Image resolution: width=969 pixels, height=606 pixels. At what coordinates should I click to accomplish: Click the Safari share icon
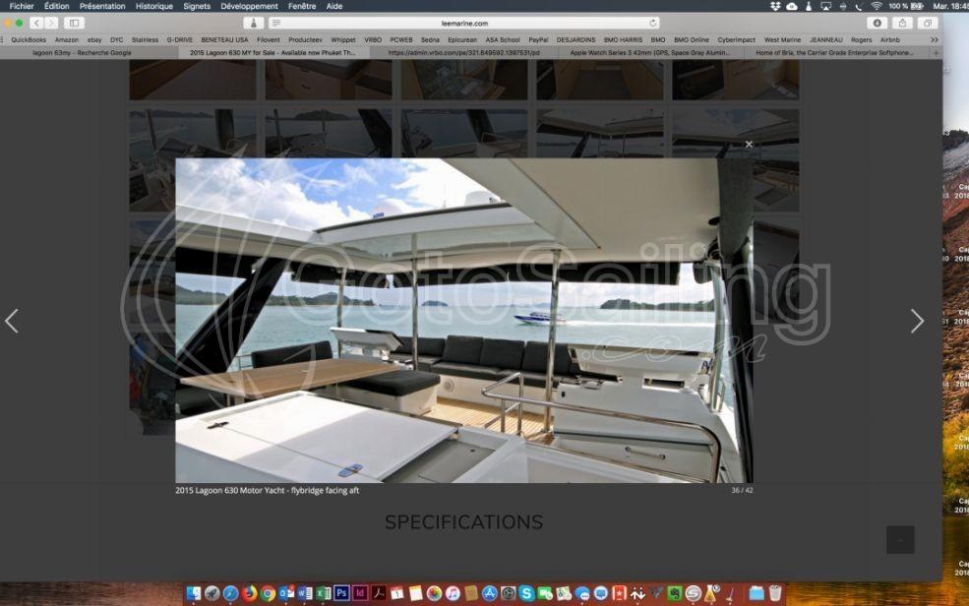[902, 23]
